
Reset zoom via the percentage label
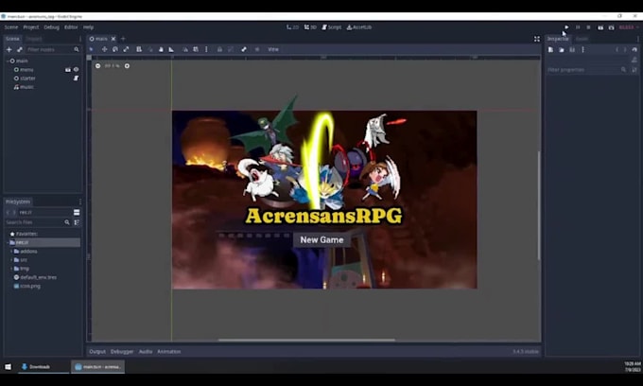112,65
